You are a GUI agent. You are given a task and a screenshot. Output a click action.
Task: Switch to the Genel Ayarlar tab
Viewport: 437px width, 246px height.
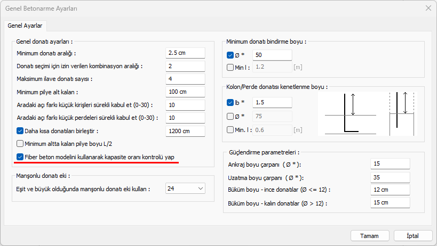(x=26, y=25)
